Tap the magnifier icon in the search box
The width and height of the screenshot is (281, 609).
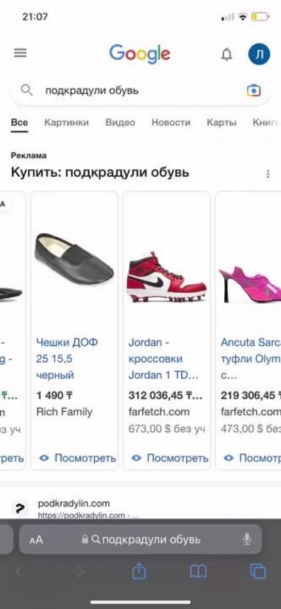pos(27,91)
